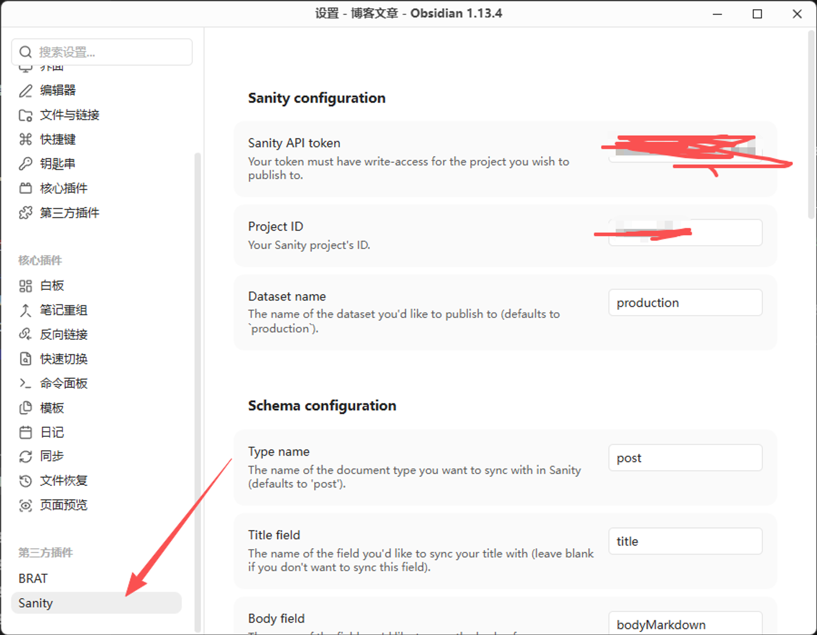
Task: Click the Sanity API token input field
Action: pyautogui.click(x=685, y=149)
